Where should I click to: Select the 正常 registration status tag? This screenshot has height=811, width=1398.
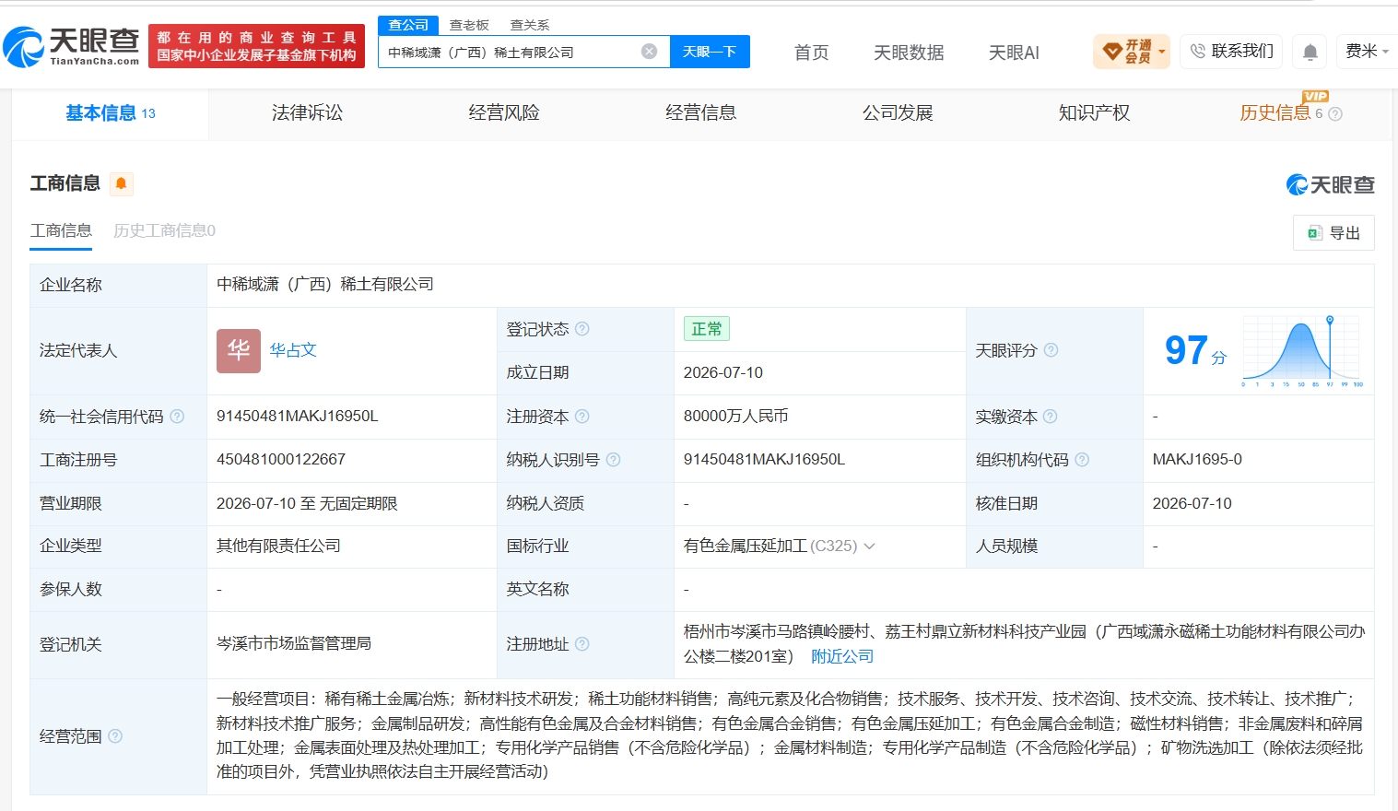click(707, 329)
